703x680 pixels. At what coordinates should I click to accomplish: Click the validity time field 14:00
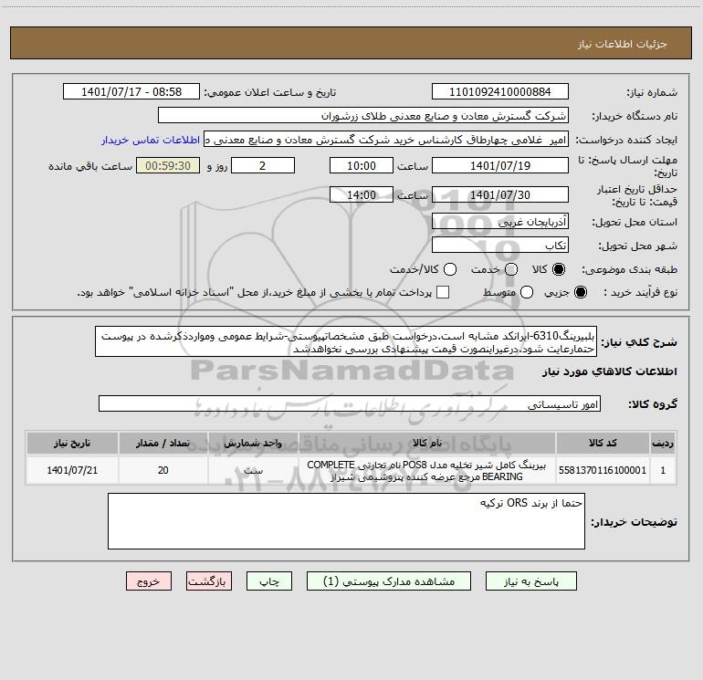click(x=362, y=194)
